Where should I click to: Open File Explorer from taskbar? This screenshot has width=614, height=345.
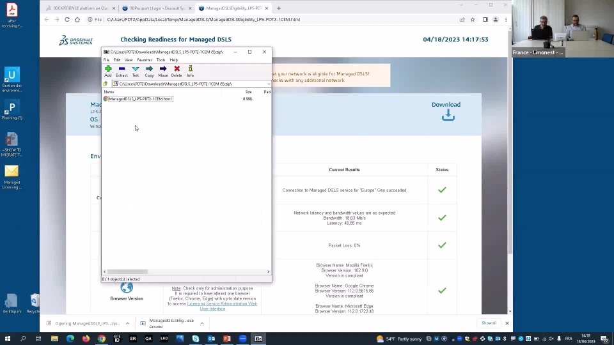click(x=54, y=339)
